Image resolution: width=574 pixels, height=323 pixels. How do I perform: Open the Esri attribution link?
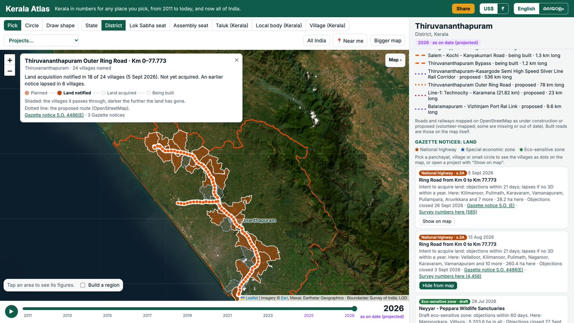[x=284, y=298]
